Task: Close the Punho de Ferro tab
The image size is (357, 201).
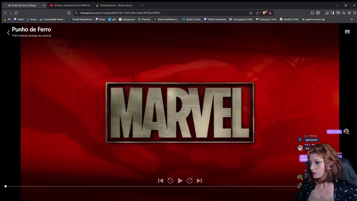Action: [44, 5]
